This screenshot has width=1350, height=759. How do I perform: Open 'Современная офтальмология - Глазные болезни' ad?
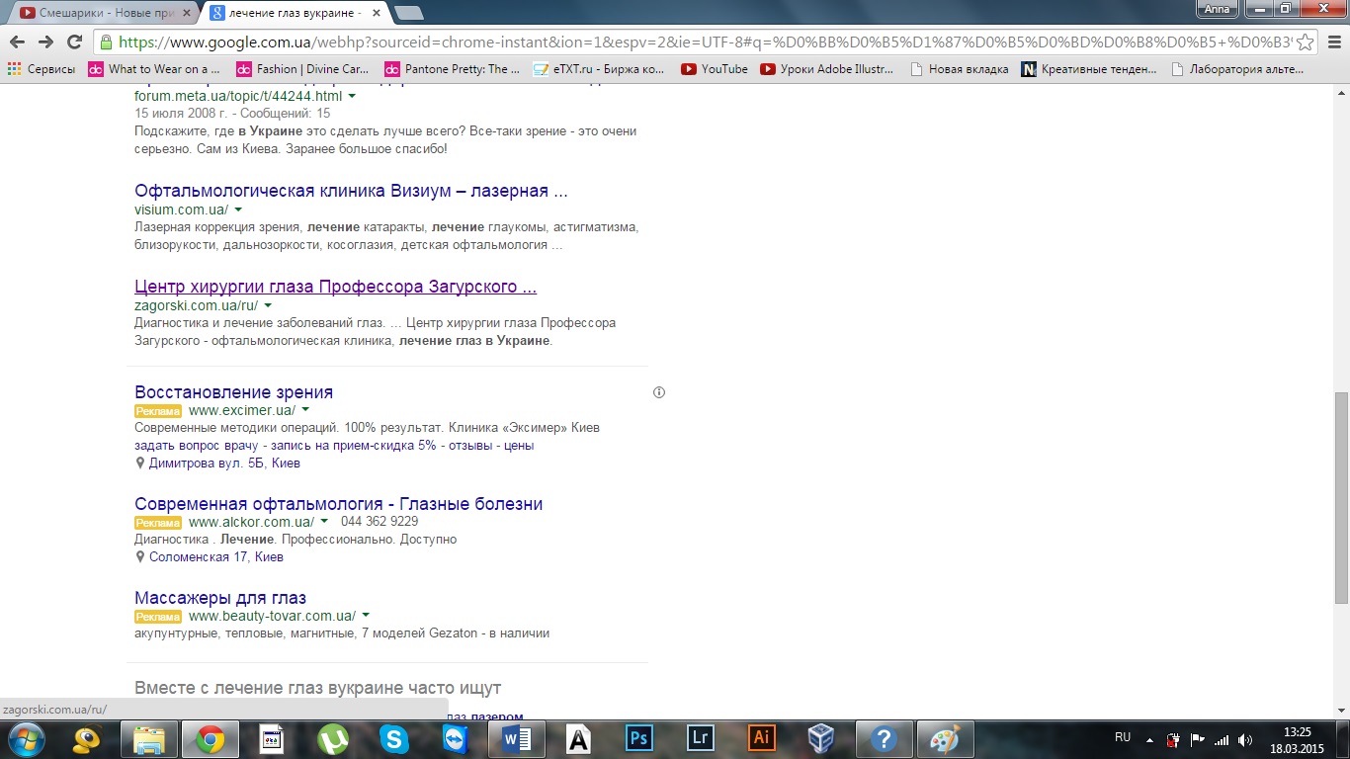tap(338, 504)
